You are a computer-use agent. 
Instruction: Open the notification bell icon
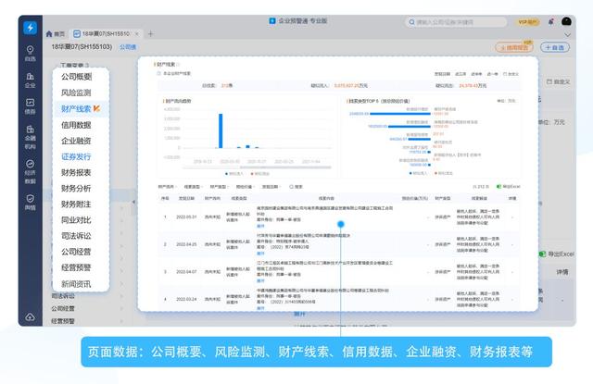point(551,22)
